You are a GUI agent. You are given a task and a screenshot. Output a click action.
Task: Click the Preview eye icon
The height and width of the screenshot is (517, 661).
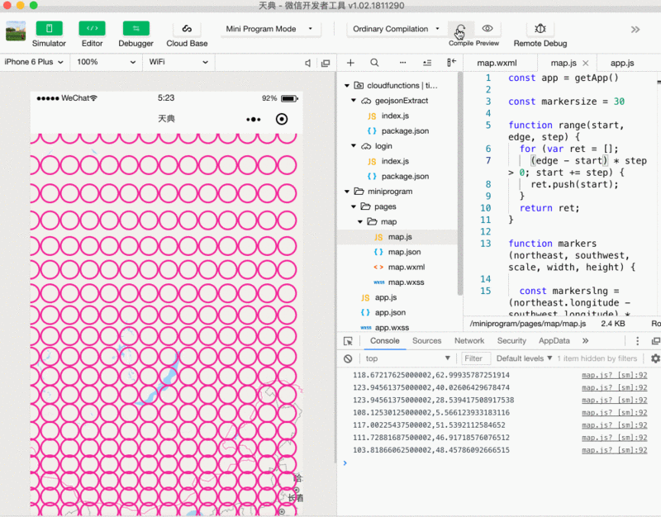(487, 29)
